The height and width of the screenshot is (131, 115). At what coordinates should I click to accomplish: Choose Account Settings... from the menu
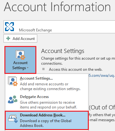(47, 83)
